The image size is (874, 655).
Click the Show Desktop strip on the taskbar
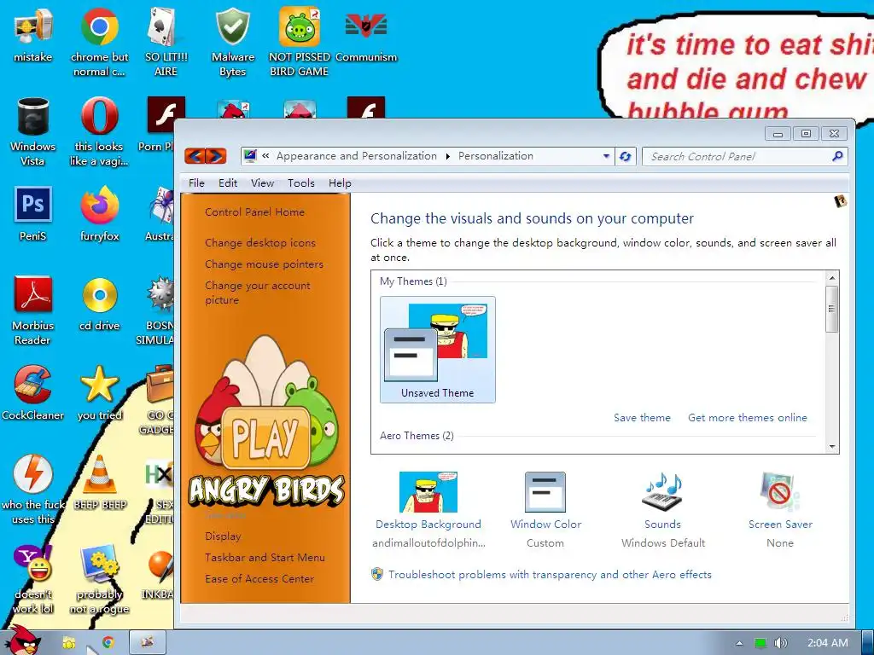[x=868, y=643]
